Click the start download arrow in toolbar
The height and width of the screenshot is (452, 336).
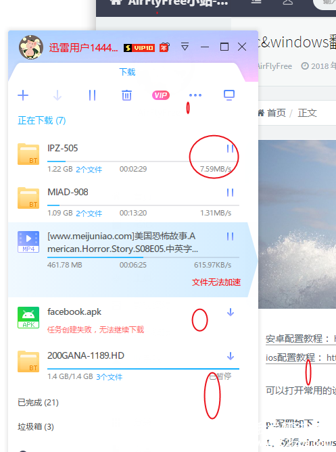click(x=57, y=95)
